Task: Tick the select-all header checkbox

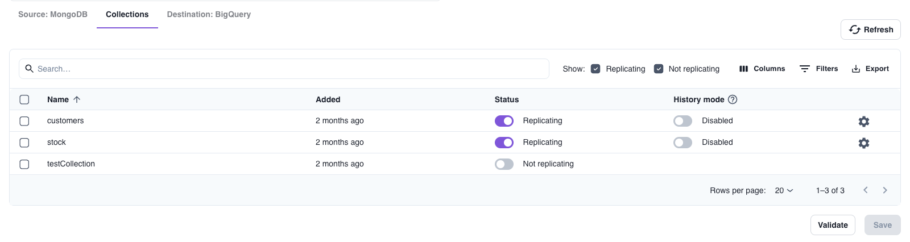Action: 24,99
